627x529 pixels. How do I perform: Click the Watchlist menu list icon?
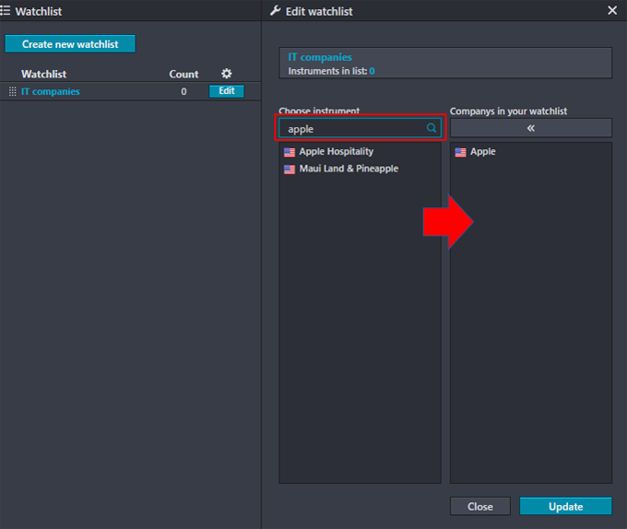[x=6, y=11]
